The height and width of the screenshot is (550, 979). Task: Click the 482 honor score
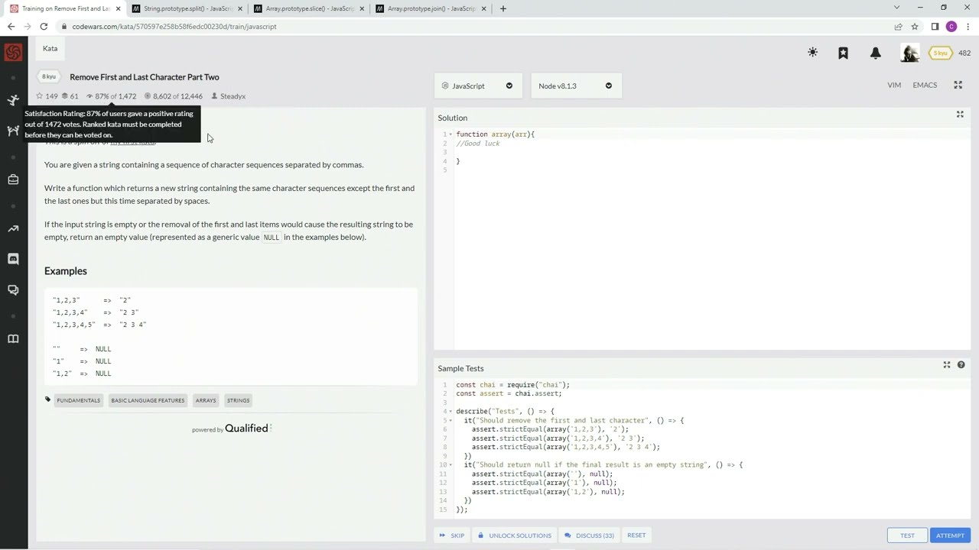coord(964,53)
